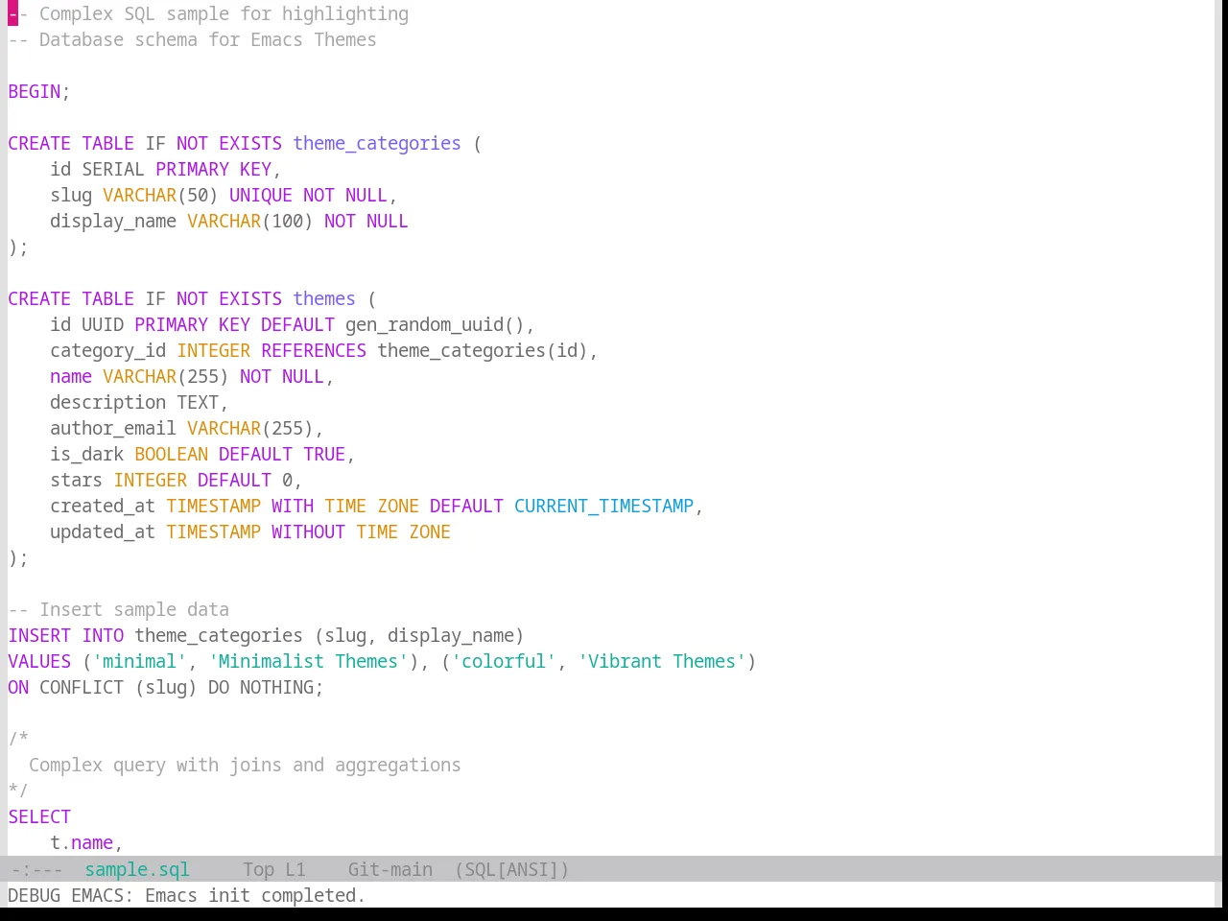
Task: Click CONFLICT in the ON CONFLICT line
Action: click(x=82, y=687)
